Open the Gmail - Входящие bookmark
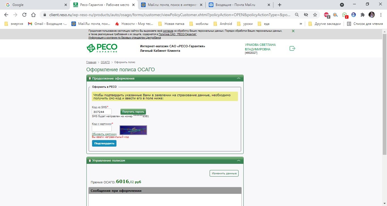Viewport: 387px width, 206px height. [48, 24]
